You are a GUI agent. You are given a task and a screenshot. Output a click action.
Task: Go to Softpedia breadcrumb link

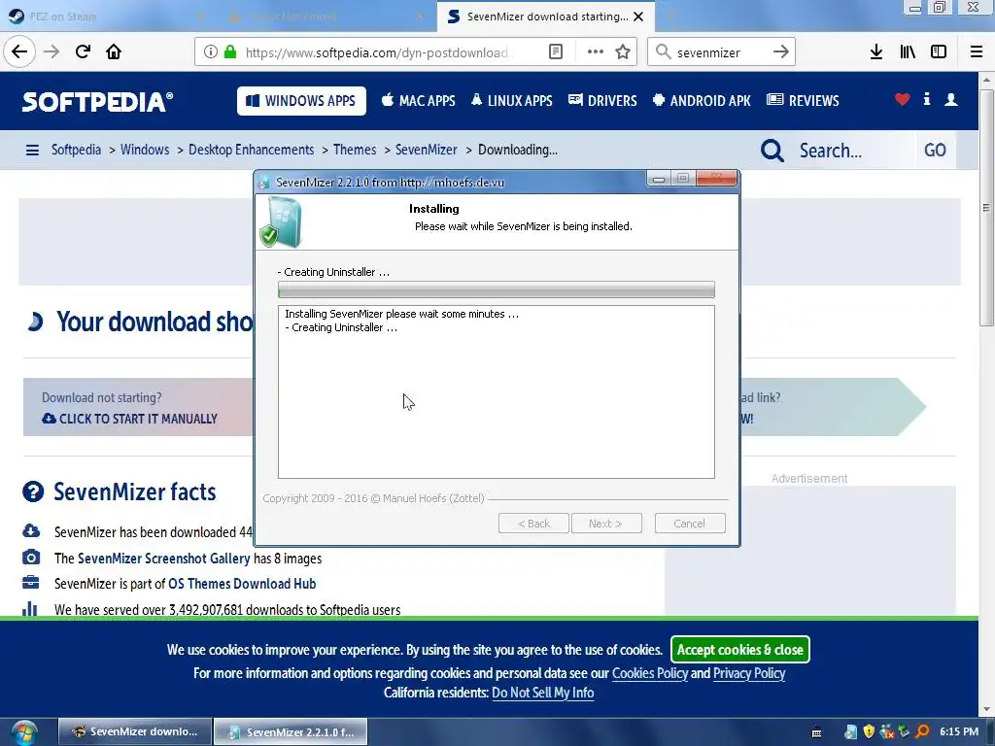click(x=76, y=150)
